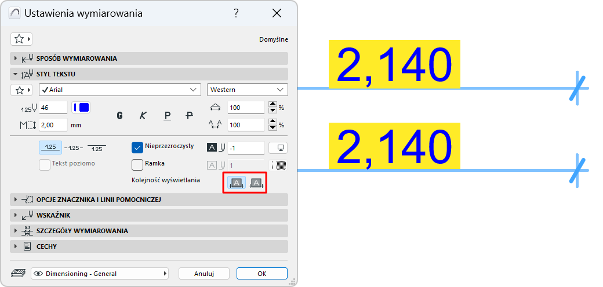Close the Ustawienia wymiarowania dialog
Viewport: 603px width, 287px height.
point(277,13)
